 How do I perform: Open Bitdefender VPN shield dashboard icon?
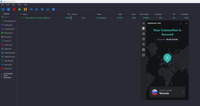click(x=143, y=28)
